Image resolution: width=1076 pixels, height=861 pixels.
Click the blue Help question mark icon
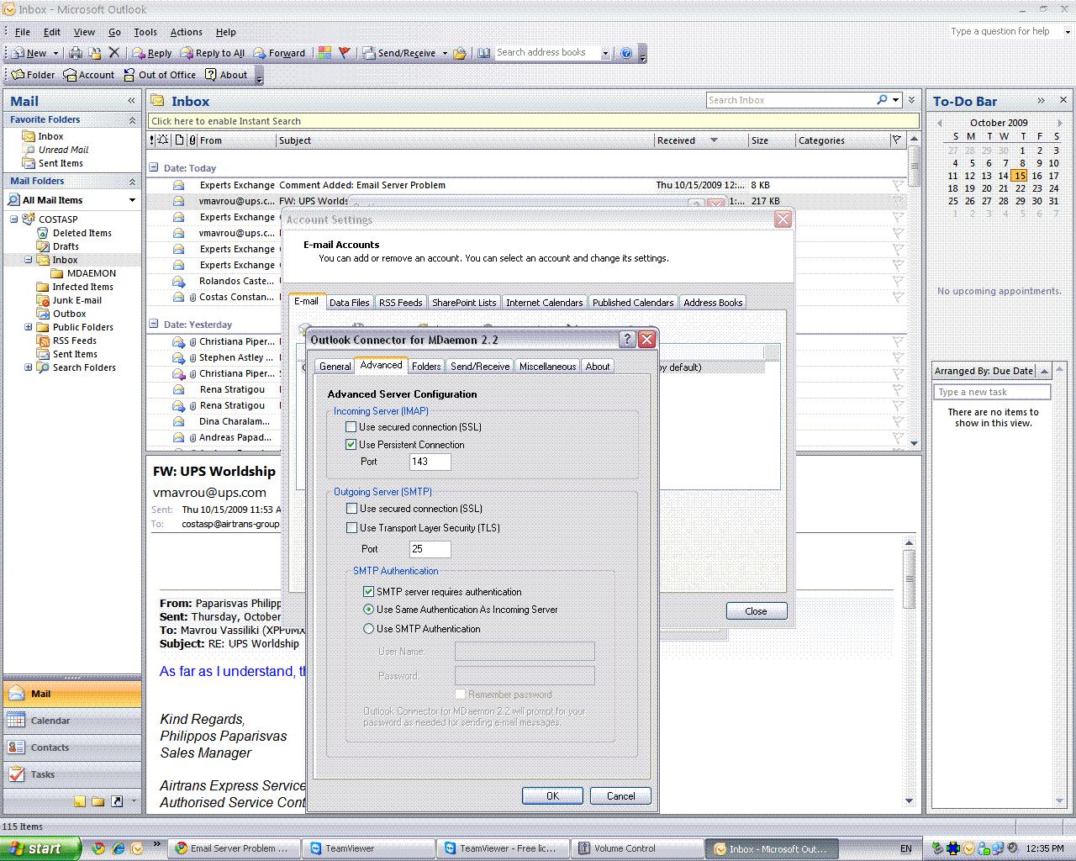click(x=625, y=53)
